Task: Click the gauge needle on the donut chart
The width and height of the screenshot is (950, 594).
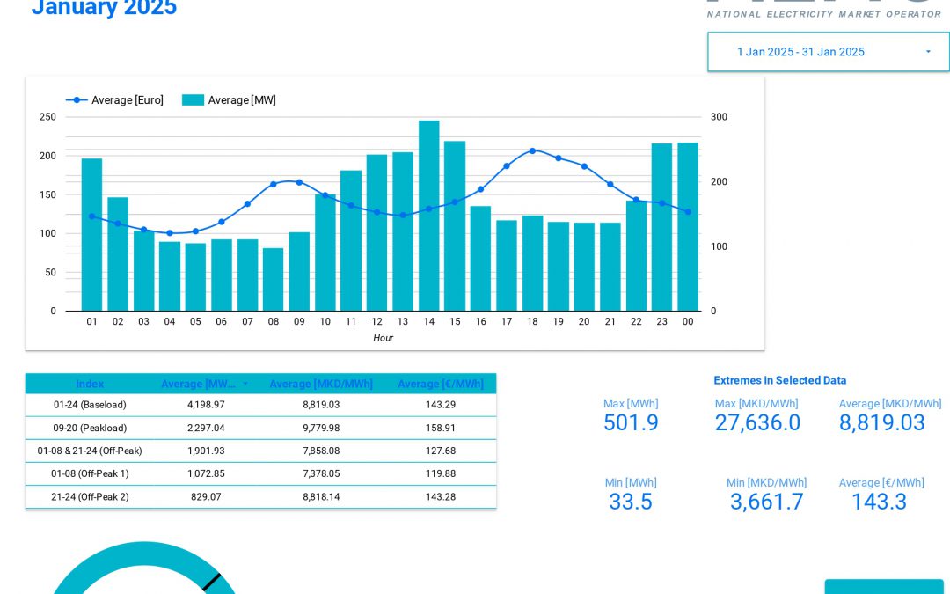Action: click(214, 583)
